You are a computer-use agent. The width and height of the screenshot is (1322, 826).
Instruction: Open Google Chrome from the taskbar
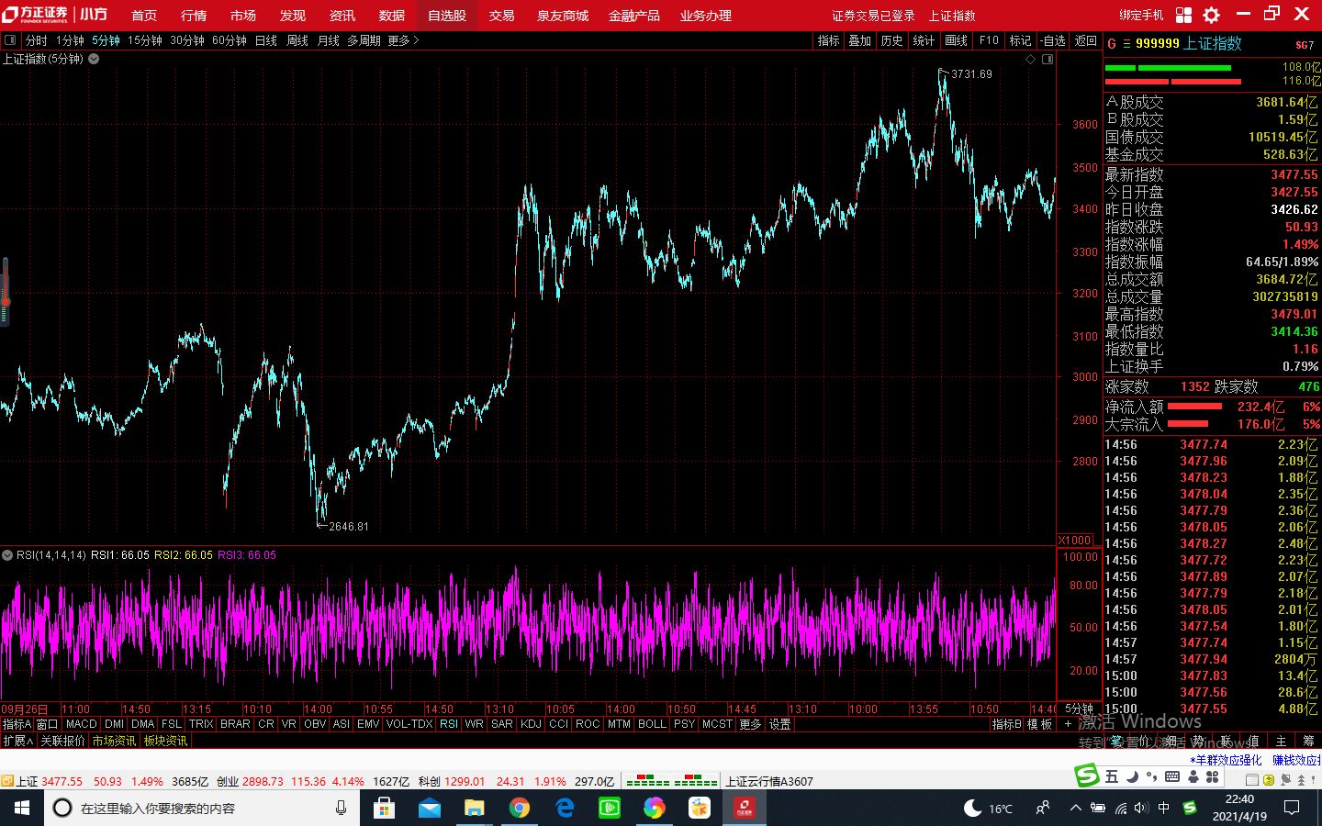click(x=519, y=808)
